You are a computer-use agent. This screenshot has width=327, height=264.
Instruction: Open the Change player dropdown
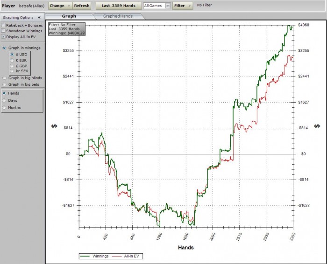coord(60,6)
